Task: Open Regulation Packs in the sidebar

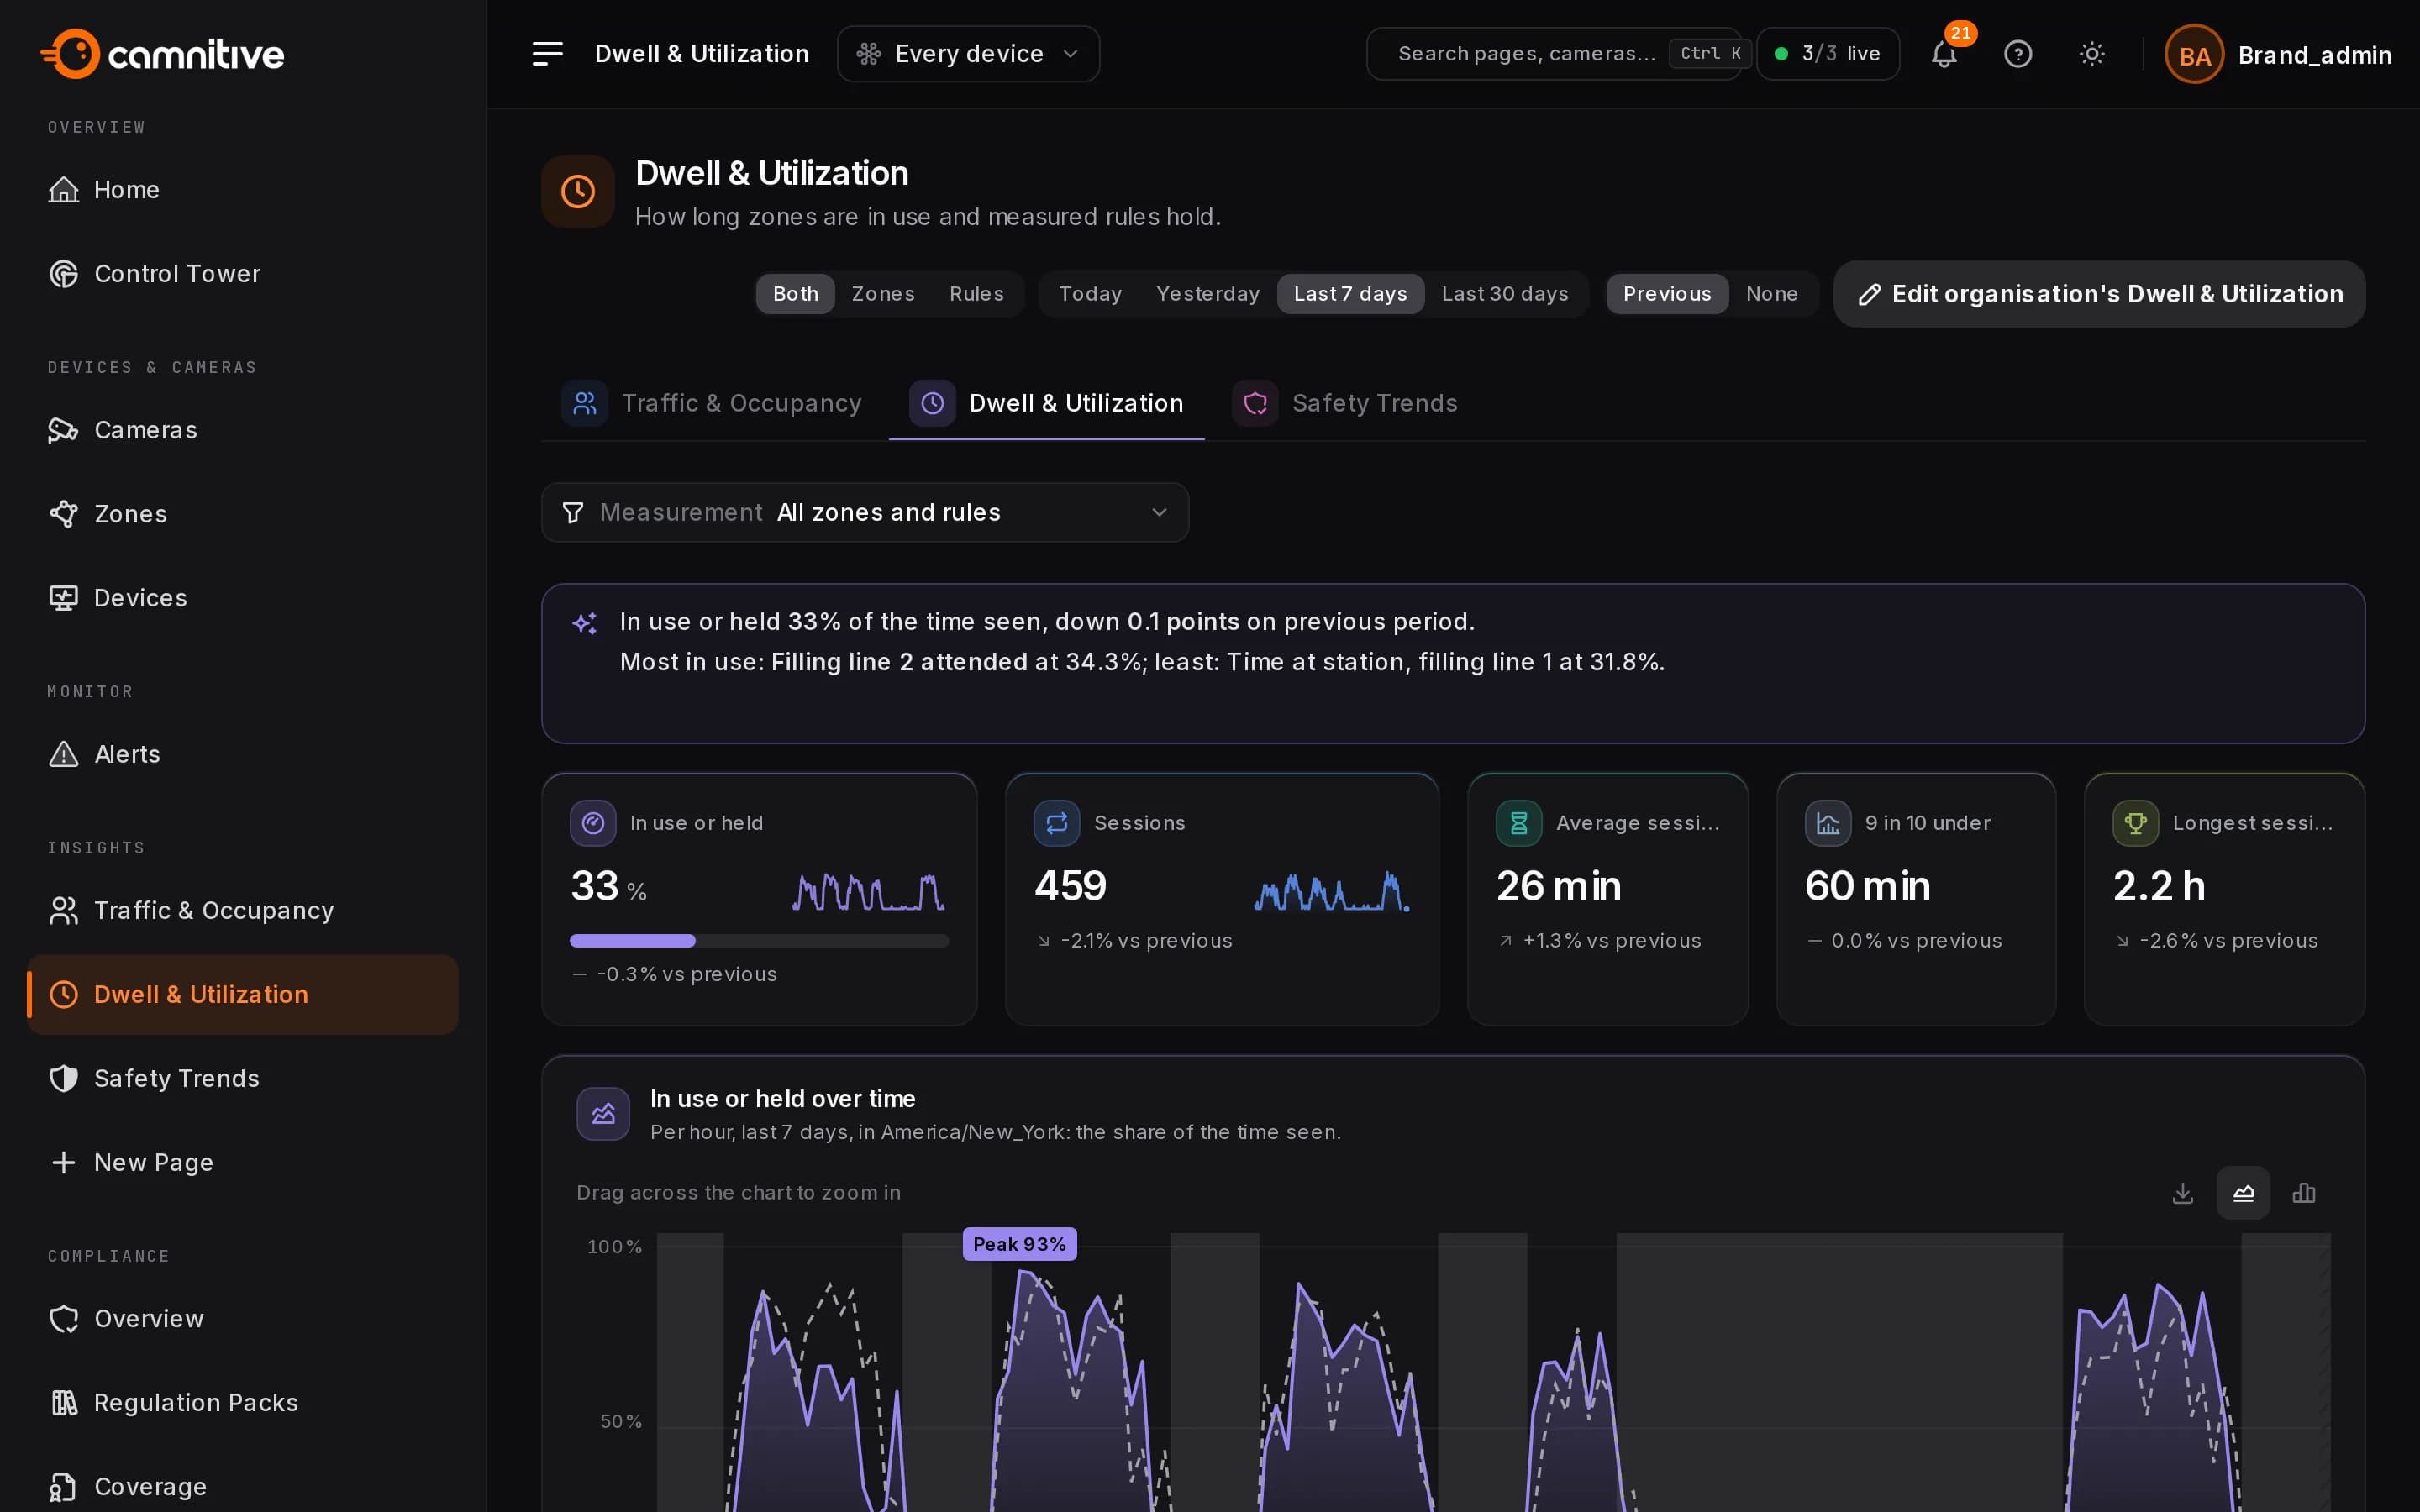Action: (243, 1403)
